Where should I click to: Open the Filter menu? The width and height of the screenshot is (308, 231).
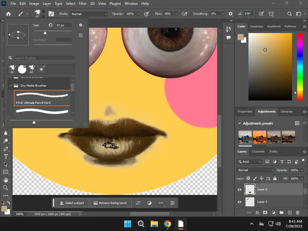(x=83, y=4)
